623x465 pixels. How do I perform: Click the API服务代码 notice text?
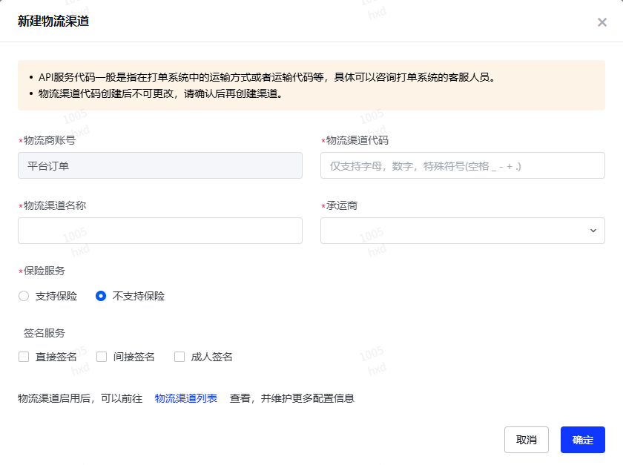[x=266, y=77]
